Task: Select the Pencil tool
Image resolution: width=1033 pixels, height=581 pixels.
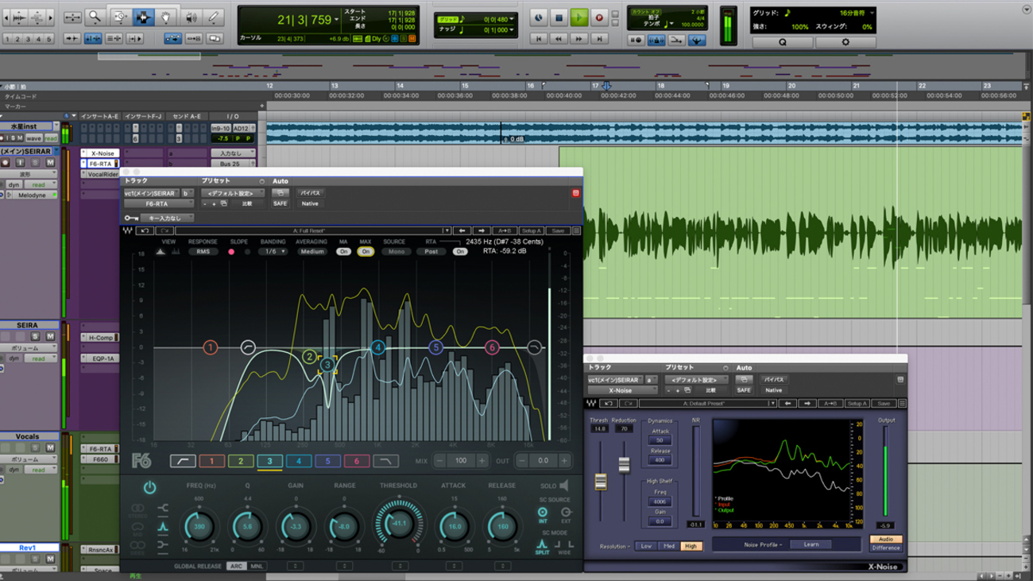Action: [214, 17]
